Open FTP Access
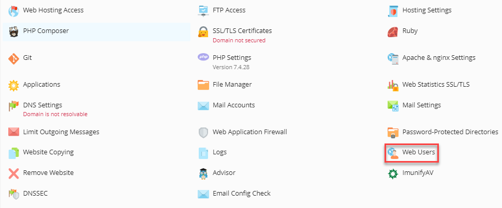Viewport: 502px width, 208px height. pyautogui.click(x=229, y=10)
